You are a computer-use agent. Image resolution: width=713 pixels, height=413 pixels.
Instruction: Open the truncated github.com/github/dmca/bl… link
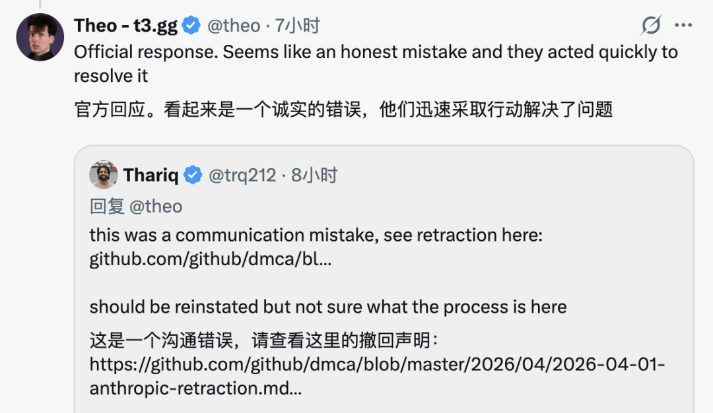click(x=210, y=259)
